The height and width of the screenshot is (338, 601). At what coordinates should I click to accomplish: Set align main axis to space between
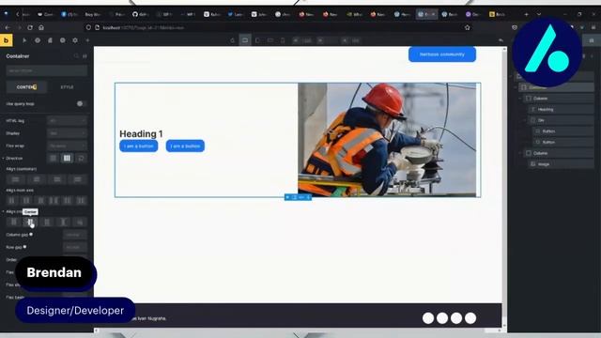pos(54,200)
